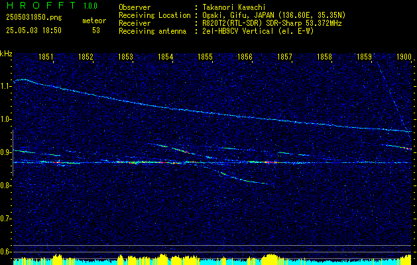This screenshot has height=265, width=417.
Task: Click the 1856 time marker
Action: pyautogui.click(x=245, y=56)
